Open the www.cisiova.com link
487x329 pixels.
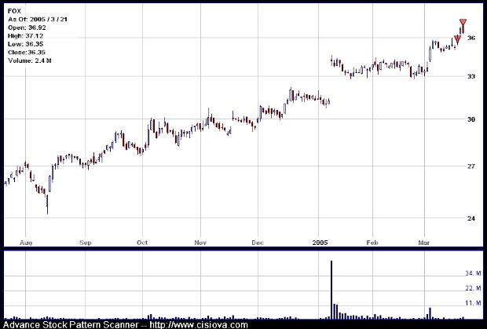click(199, 325)
